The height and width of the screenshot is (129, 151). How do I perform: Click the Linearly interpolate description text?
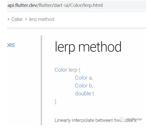tap(96, 120)
